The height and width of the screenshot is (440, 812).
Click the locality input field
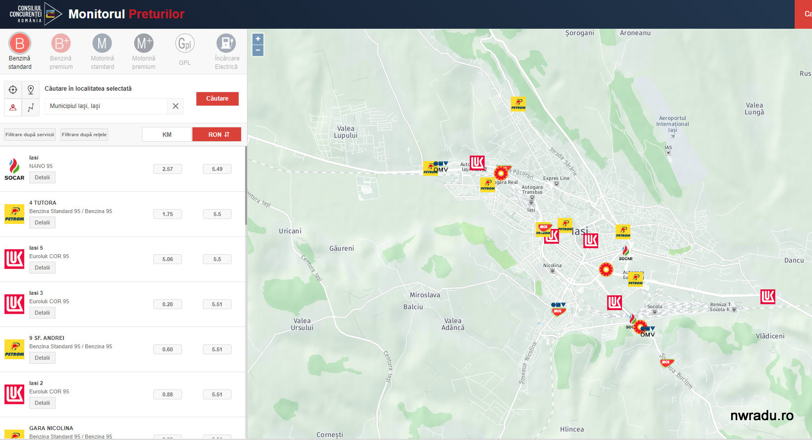pyautogui.click(x=106, y=106)
